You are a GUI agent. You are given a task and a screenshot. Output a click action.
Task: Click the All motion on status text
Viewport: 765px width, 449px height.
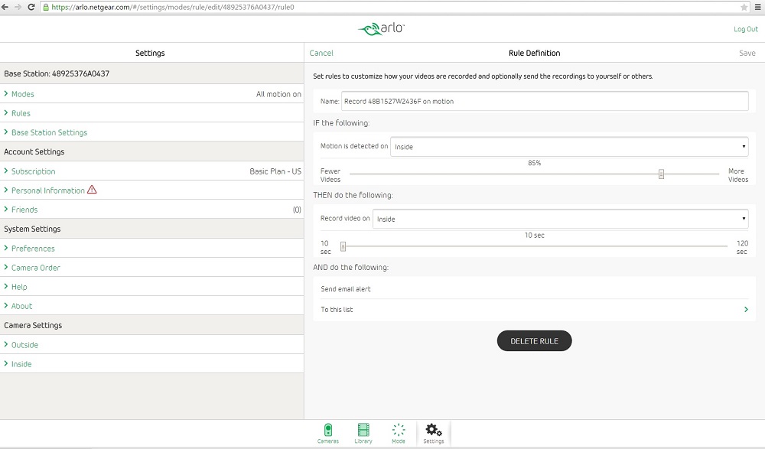pos(278,94)
